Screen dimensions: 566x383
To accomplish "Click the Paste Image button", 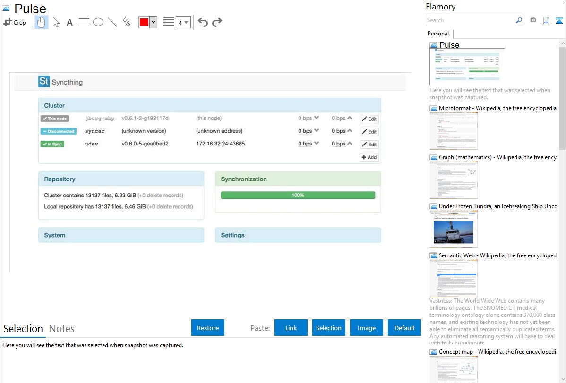I will pyautogui.click(x=366, y=328).
